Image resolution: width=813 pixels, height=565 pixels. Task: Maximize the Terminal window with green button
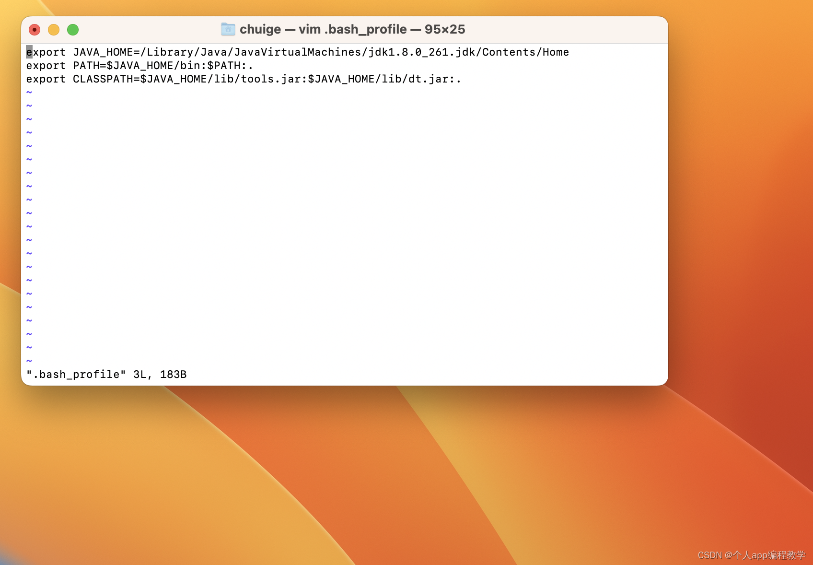click(x=73, y=30)
